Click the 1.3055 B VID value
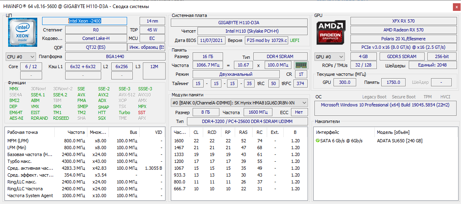Image resolution: width=461 pixels, height=204 pixels. (x=153, y=168)
